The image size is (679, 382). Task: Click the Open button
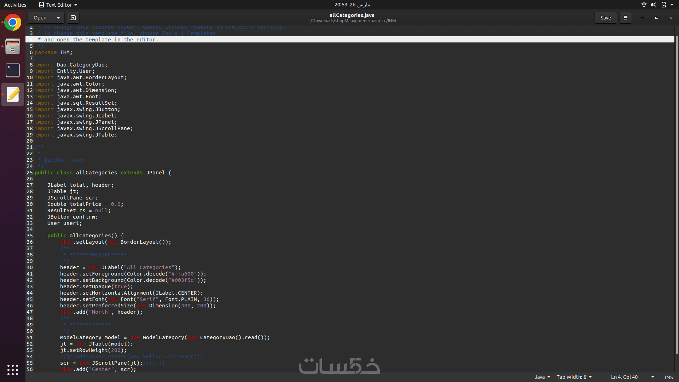(40, 18)
